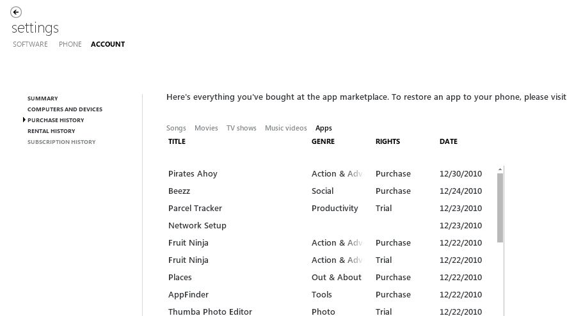Click the scrollbar up arrow
The width and height of the screenshot is (567, 316).
pos(500,170)
